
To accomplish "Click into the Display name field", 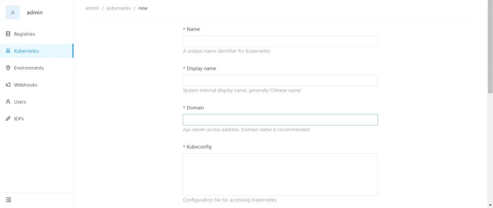I will tap(280, 80).
